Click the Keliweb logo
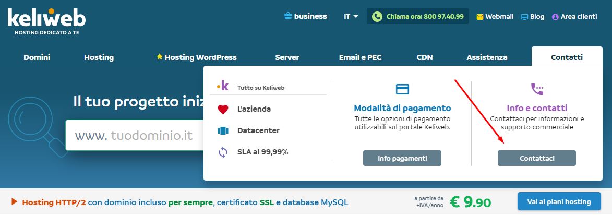The width and height of the screenshot is (612, 215). (46, 21)
